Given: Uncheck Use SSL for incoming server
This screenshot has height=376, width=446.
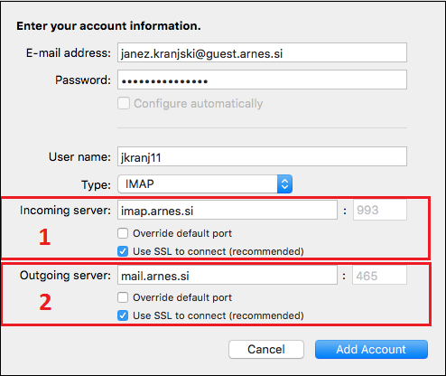Looking at the screenshot, I should tap(123, 251).
